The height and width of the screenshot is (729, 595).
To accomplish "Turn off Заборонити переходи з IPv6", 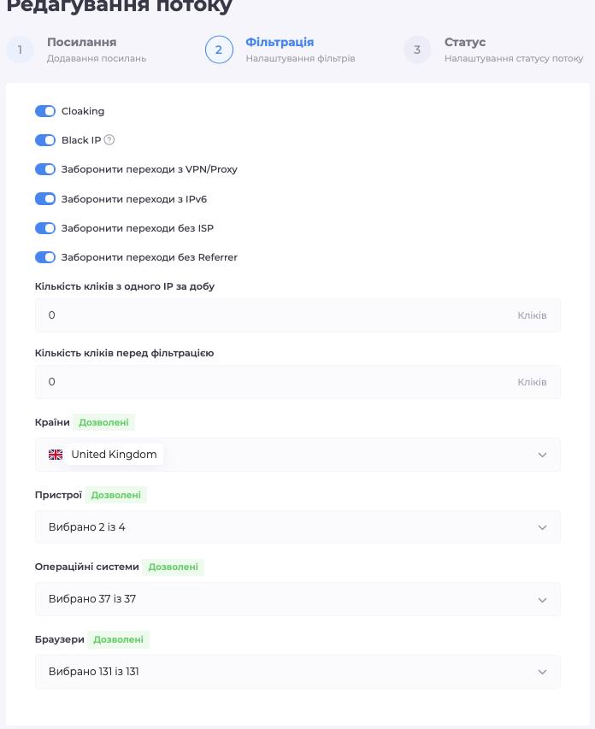I will (45, 199).
